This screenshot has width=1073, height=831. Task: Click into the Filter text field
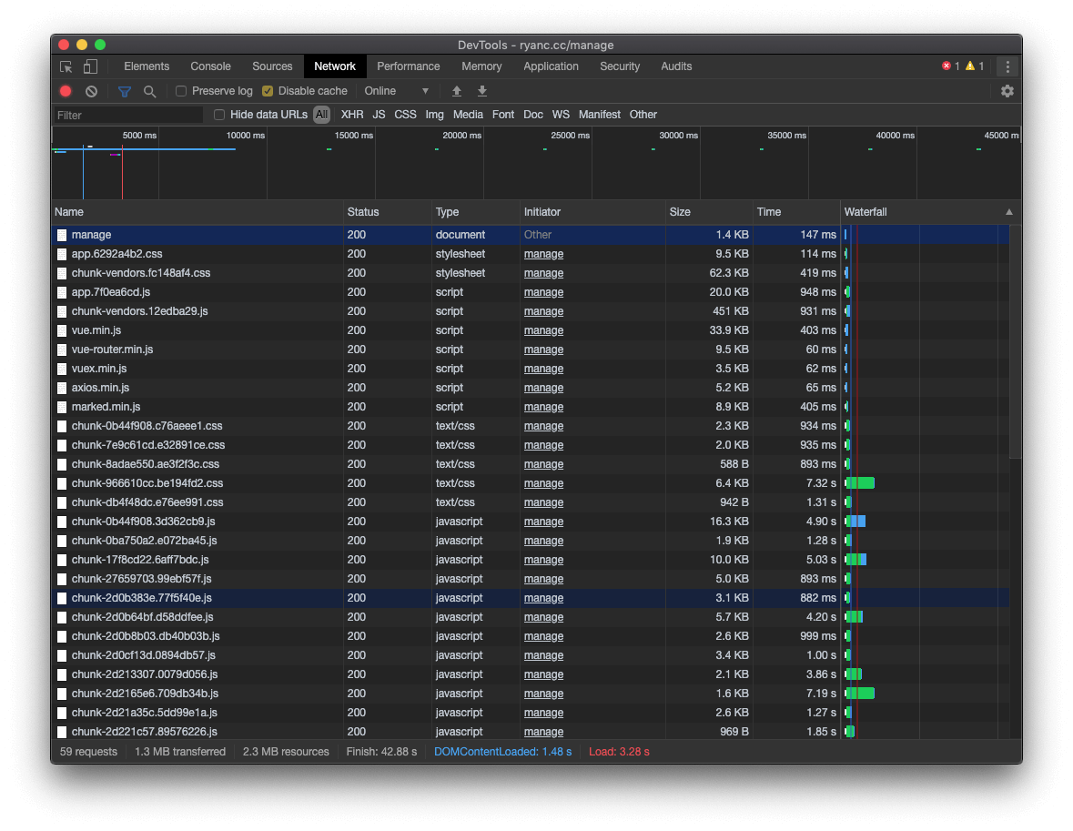127,115
